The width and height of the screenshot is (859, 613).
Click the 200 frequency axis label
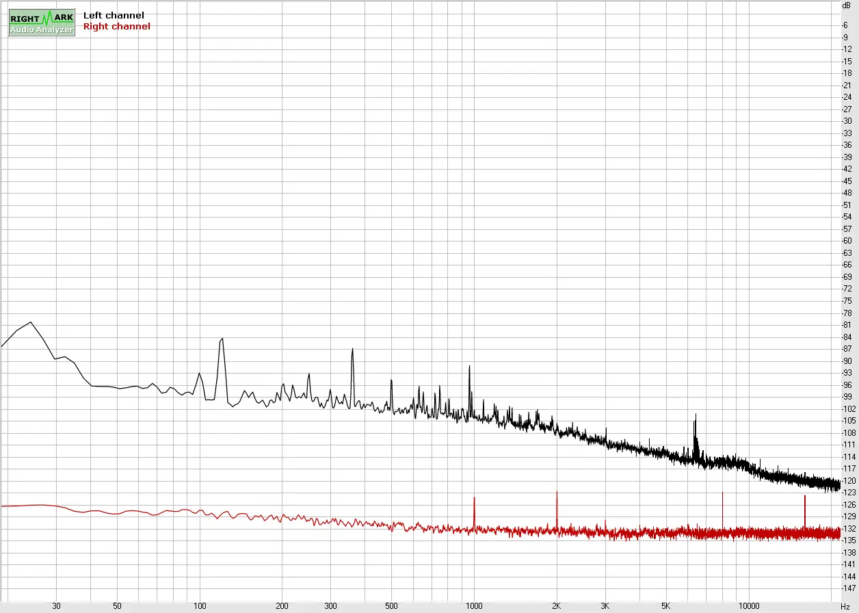click(x=282, y=606)
